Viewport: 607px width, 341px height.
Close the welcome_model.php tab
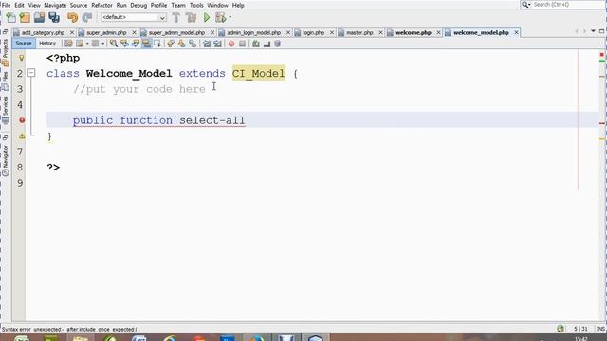point(516,33)
